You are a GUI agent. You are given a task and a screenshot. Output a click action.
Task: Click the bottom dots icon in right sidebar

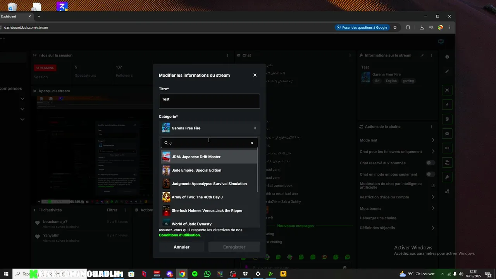(x=447, y=191)
